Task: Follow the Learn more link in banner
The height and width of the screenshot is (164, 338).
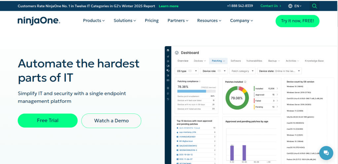Action: click(168, 6)
